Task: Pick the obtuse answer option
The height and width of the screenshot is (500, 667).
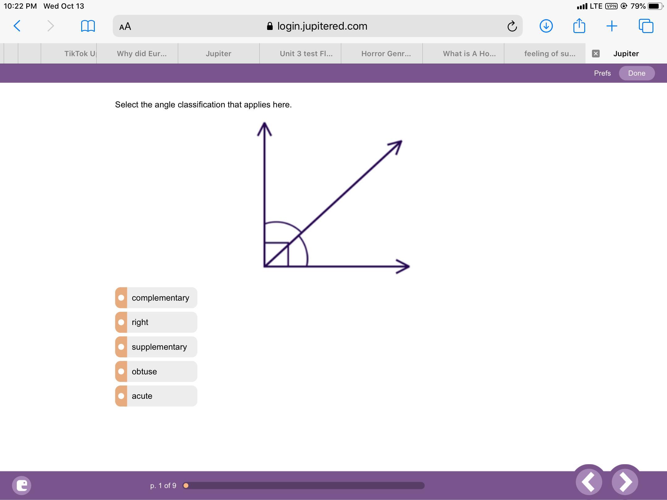Action: pyautogui.click(x=156, y=372)
